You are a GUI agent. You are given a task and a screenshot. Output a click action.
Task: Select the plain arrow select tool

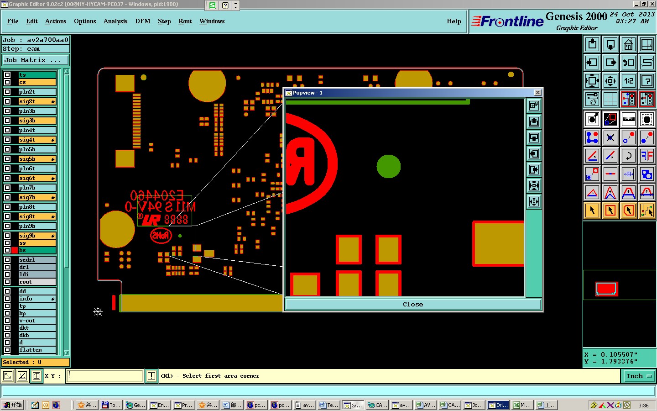[592, 211]
